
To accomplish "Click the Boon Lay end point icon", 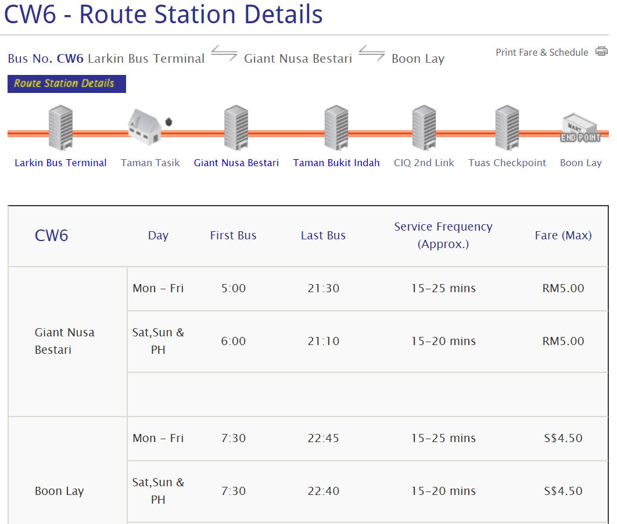I will 580,129.
